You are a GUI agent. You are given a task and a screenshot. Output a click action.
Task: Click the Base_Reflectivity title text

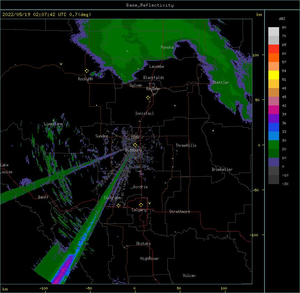[x=150, y=5]
